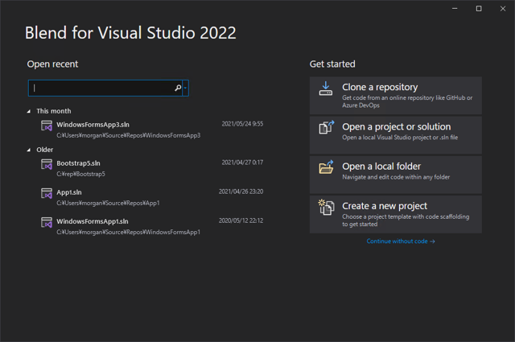Image resolution: width=515 pixels, height=342 pixels.
Task: Click the App1.sln solution file icon
Action: pyautogui.click(x=47, y=194)
